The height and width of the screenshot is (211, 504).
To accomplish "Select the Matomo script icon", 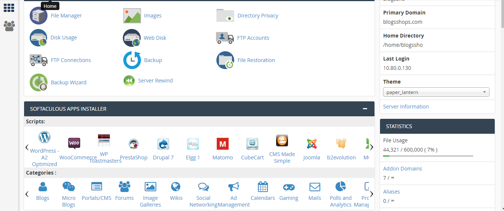I will point(223,144).
